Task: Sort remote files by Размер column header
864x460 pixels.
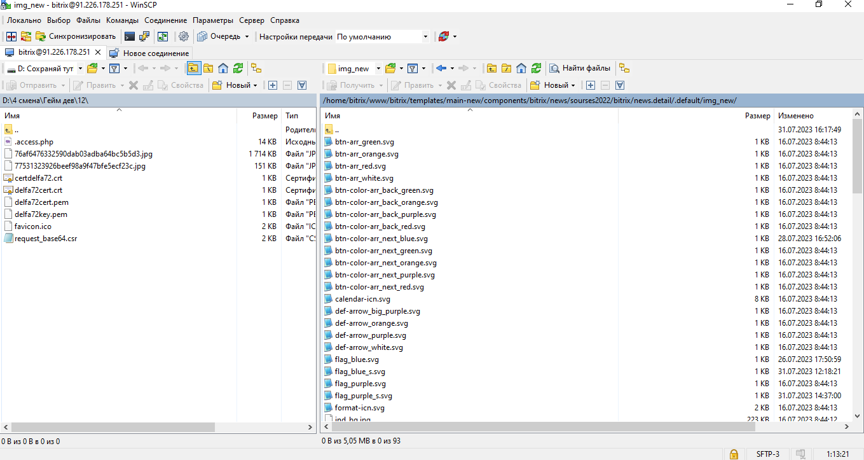Action: tap(696, 116)
